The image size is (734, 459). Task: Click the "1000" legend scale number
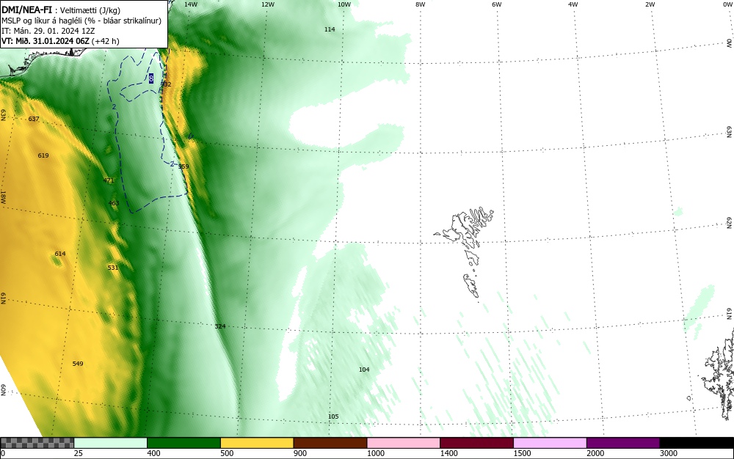[x=376, y=453]
